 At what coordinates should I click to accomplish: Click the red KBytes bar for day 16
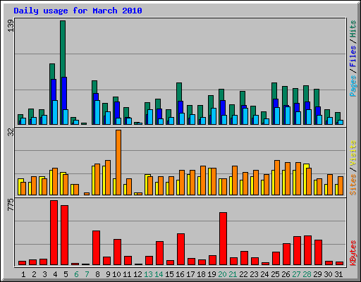point(180,249)
